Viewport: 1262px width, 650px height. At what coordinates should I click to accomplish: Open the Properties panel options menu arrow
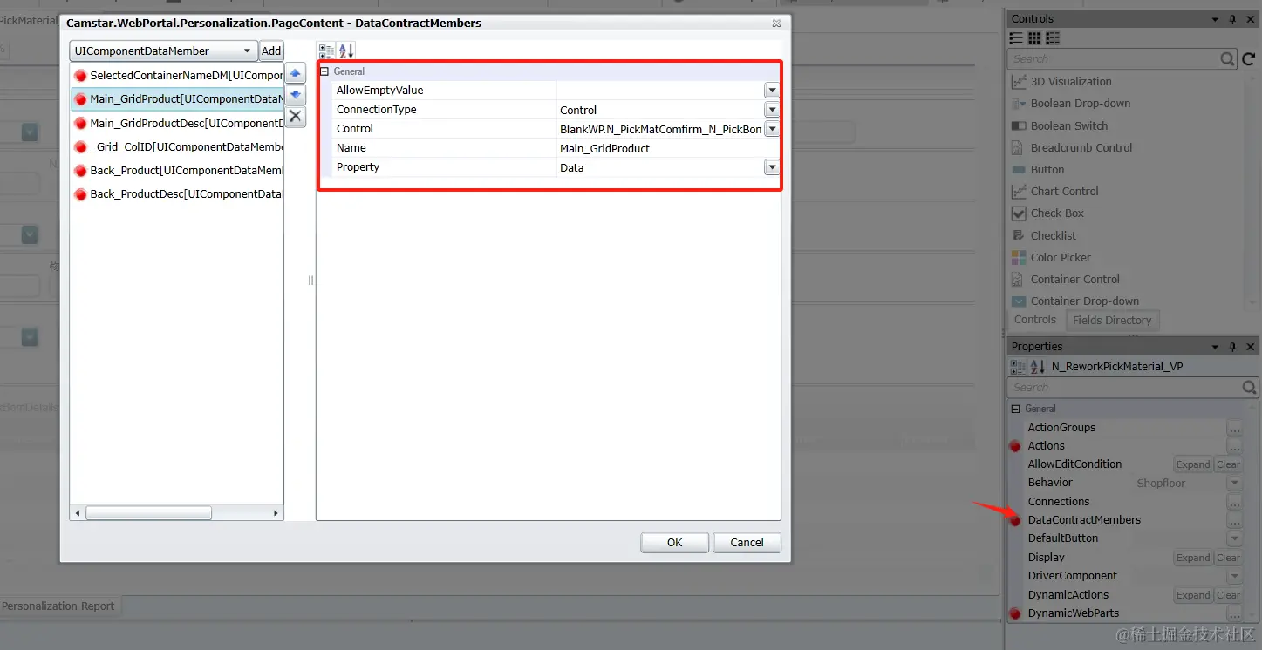(x=1215, y=347)
